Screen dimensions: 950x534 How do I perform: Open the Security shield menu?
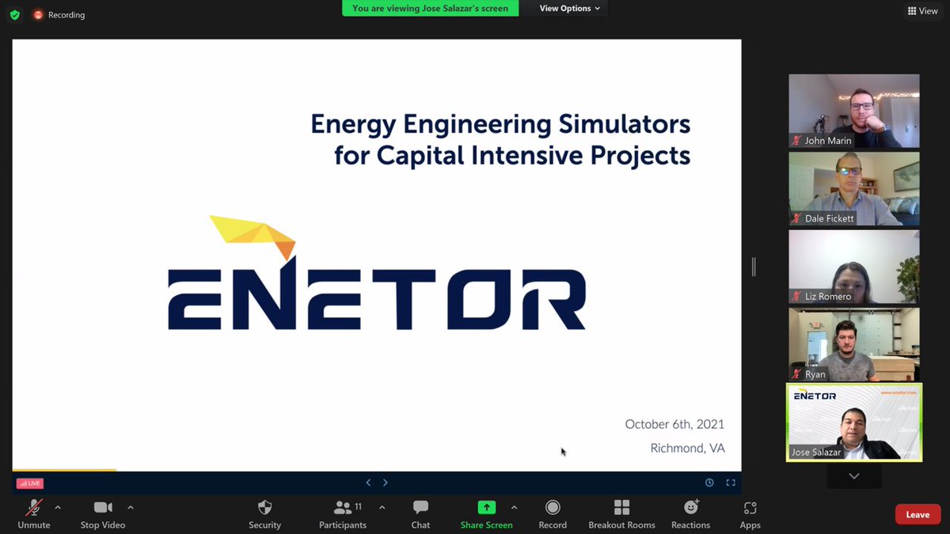[x=265, y=514]
